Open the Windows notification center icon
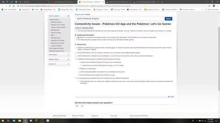This screenshot has width=220, height=123. click(216, 121)
